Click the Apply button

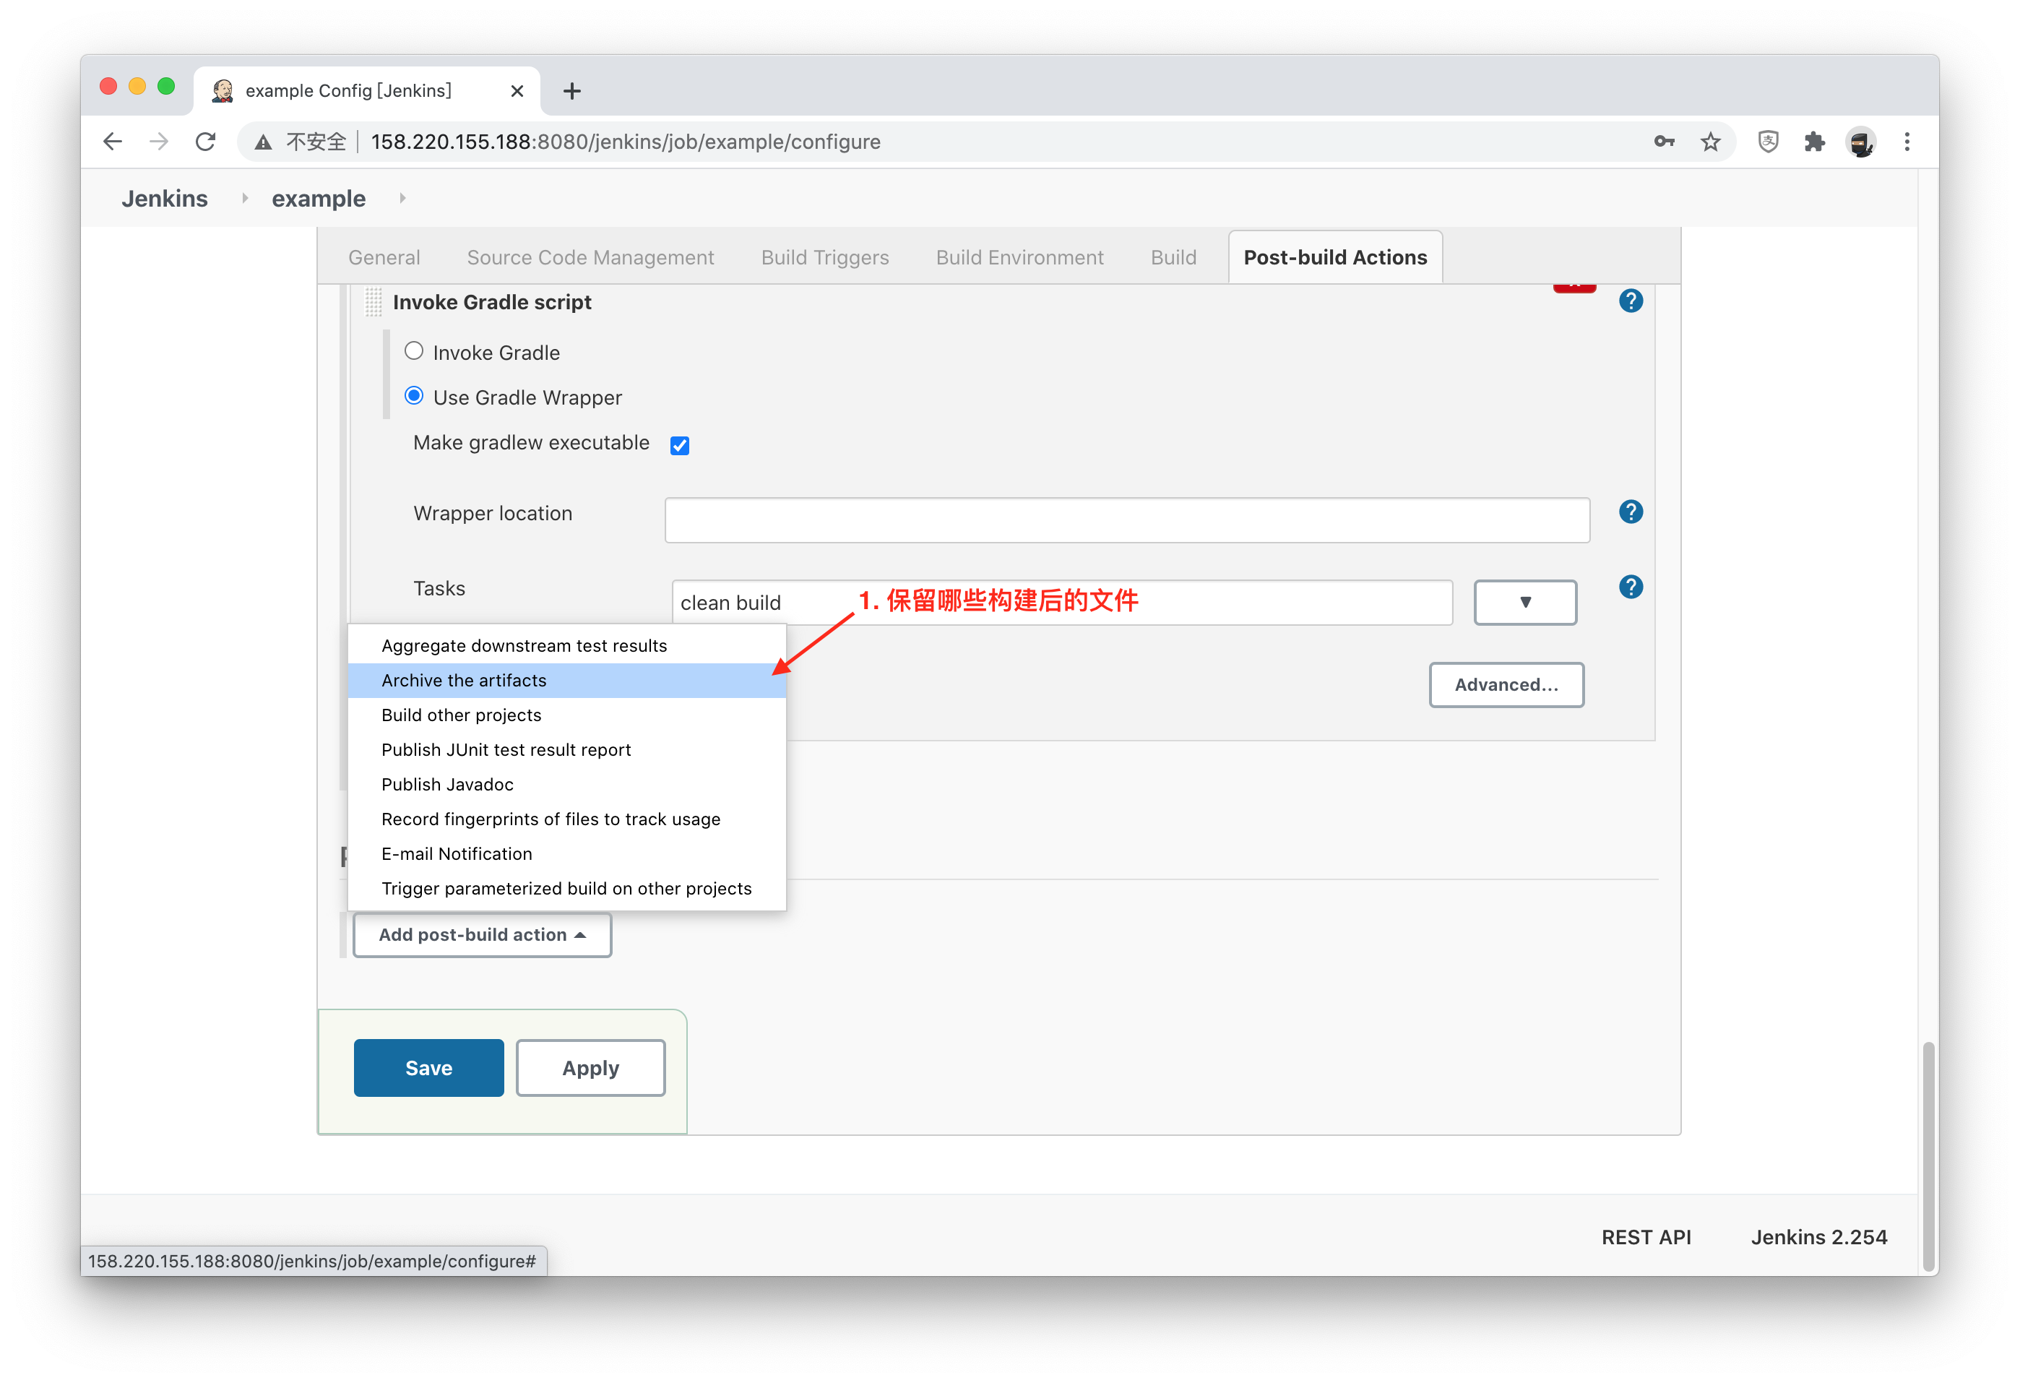tap(590, 1067)
